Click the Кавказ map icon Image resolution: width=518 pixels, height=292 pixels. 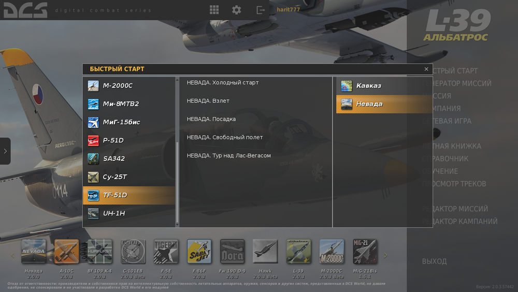[x=347, y=86]
